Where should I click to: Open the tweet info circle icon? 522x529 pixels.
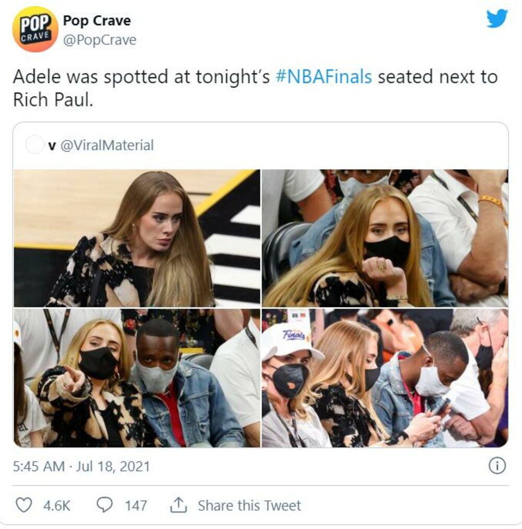(497, 465)
